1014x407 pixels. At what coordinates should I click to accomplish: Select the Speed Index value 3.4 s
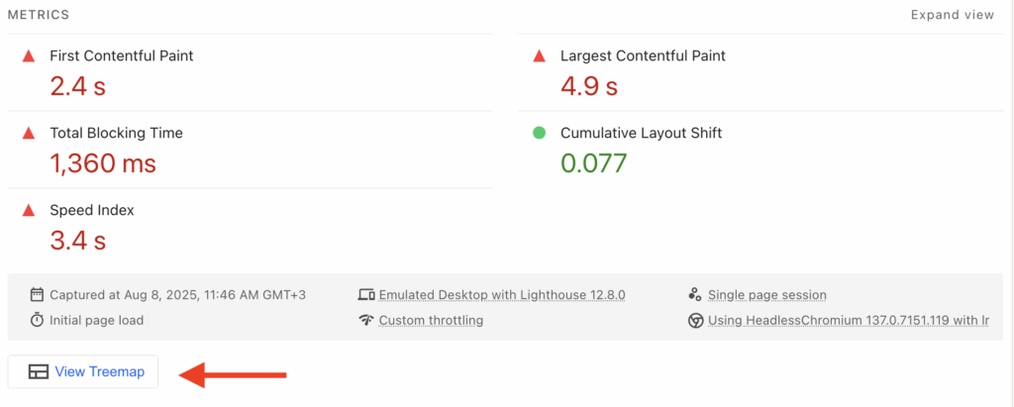[78, 239]
